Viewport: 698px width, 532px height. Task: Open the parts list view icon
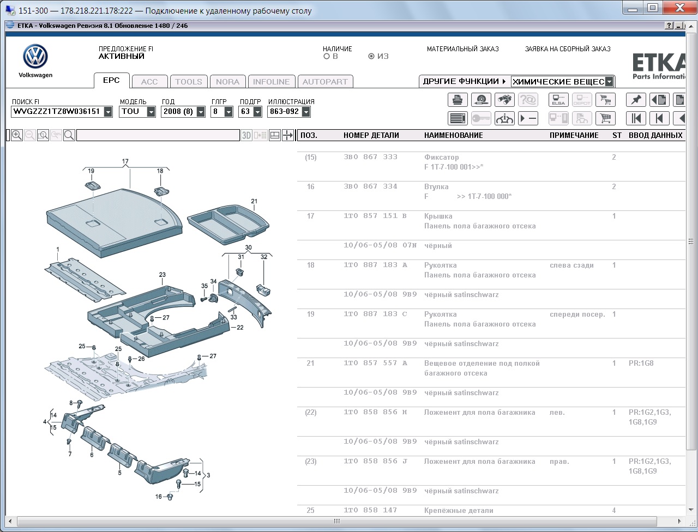pos(458,118)
